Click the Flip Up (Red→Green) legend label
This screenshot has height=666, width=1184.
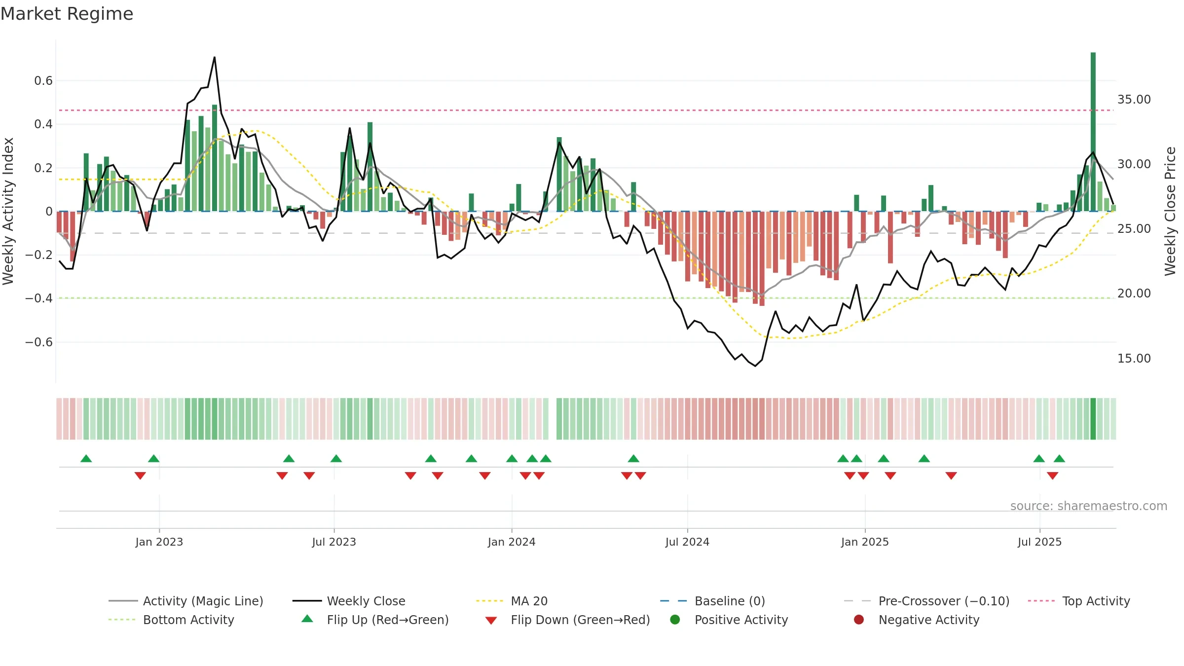[388, 620]
